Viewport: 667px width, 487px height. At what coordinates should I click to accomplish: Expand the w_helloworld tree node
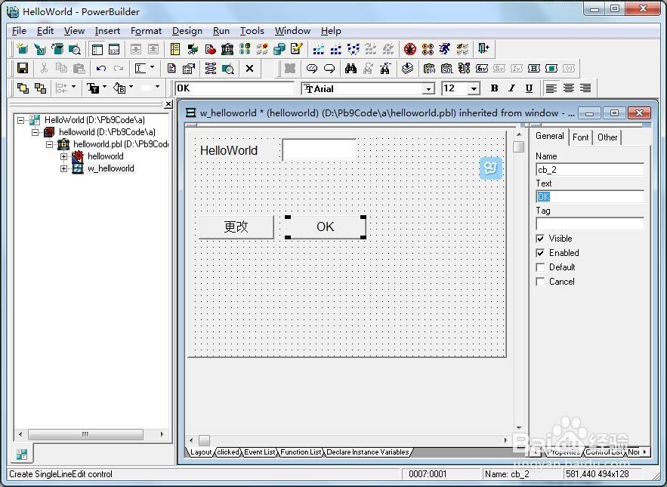[63, 169]
